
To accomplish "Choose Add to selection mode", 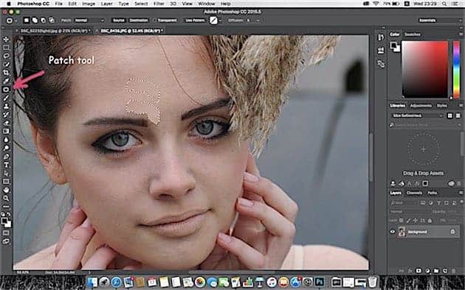I will click(35, 20).
